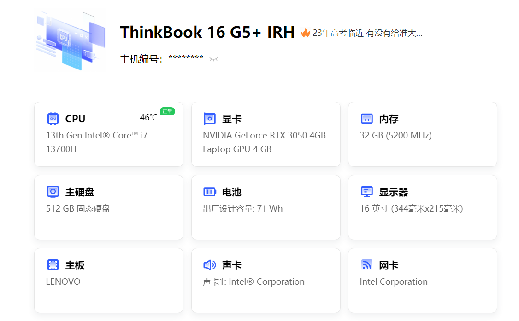The height and width of the screenshot is (321, 519).
Task: Click the 16 英寸 display size text
Action: (411, 209)
